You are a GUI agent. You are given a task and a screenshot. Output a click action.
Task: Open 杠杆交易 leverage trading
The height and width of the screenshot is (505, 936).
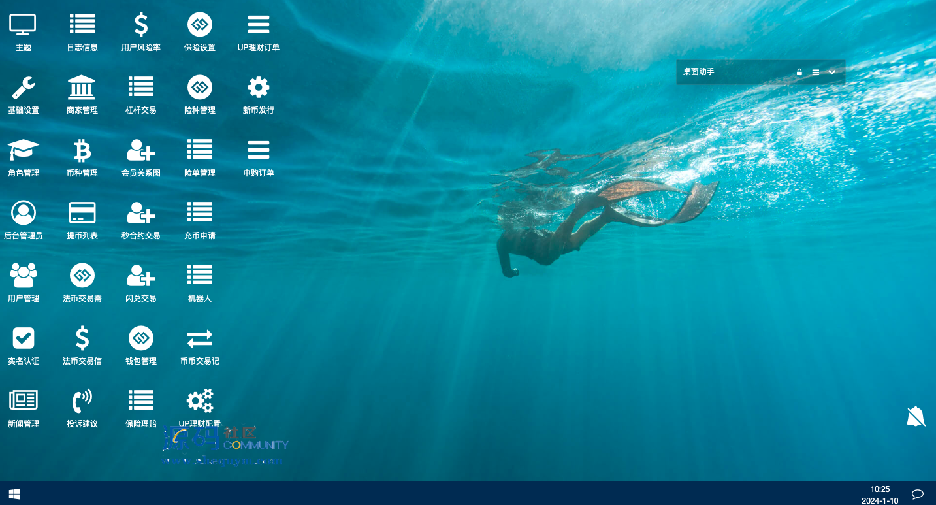tap(141, 88)
